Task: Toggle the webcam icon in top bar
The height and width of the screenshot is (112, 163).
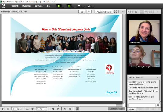Action: tap(79, 6)
